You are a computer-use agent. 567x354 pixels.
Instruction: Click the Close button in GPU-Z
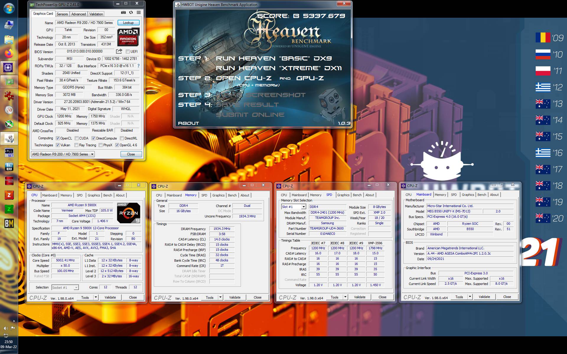click(131, 154)
